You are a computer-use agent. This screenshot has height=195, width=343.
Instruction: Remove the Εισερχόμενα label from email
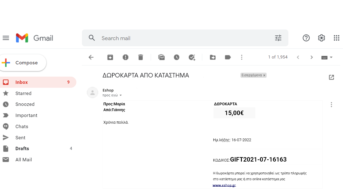[264, 75]
